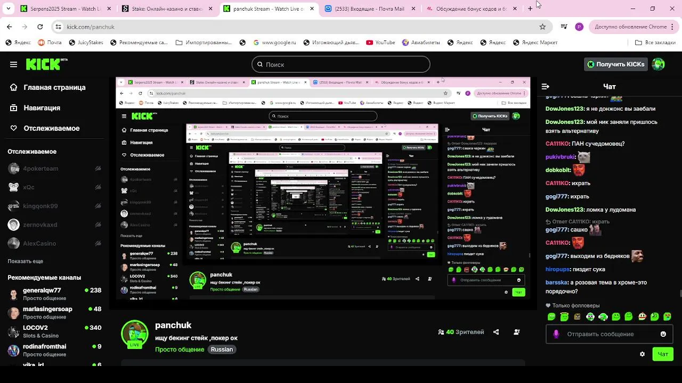This screenshot has width=682, height=383.
Task: Click panchuk's LIVE avatar below the stream
Action: [x=135, y=334]
